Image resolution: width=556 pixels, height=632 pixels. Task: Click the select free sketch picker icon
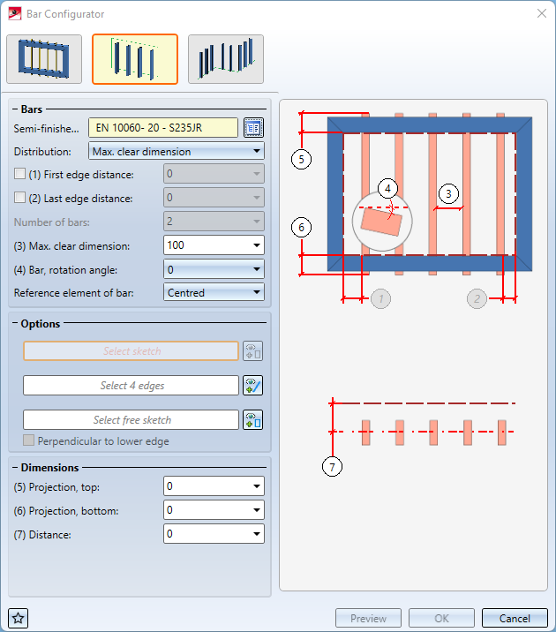253,419
